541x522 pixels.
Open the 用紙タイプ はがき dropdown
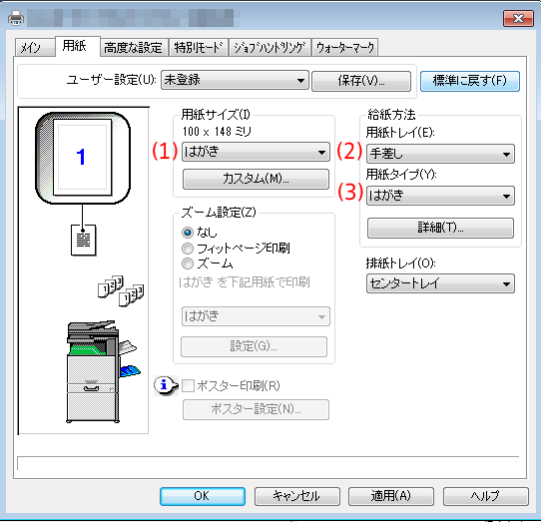[x=440, y=196]
